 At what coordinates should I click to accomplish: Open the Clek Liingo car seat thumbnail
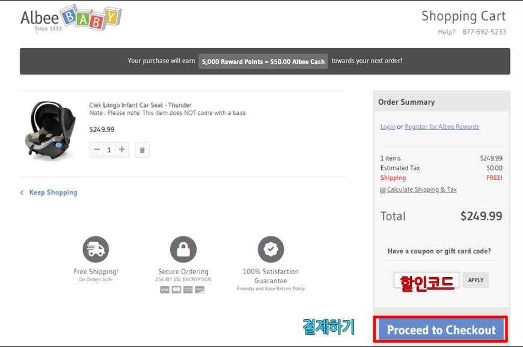(50, 131)
